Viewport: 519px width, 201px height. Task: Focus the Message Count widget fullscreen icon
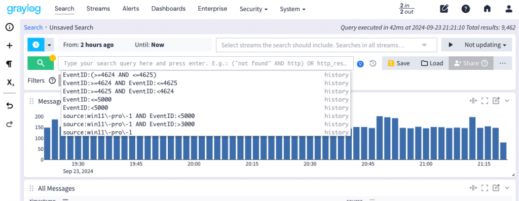click(x=485, y=101)
